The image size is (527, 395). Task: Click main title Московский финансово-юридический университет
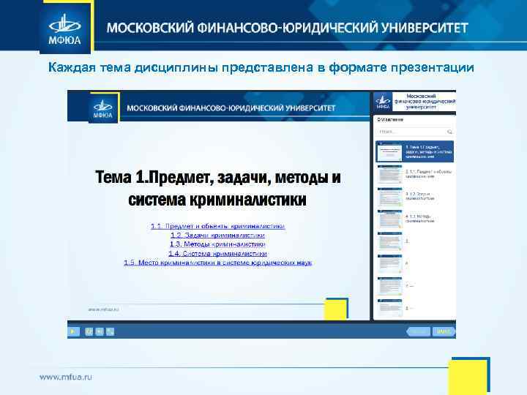coord(288,28)
